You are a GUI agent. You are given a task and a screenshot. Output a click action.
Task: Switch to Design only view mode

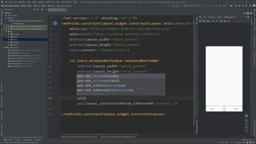pyautogui.click(x=251, y=13)
